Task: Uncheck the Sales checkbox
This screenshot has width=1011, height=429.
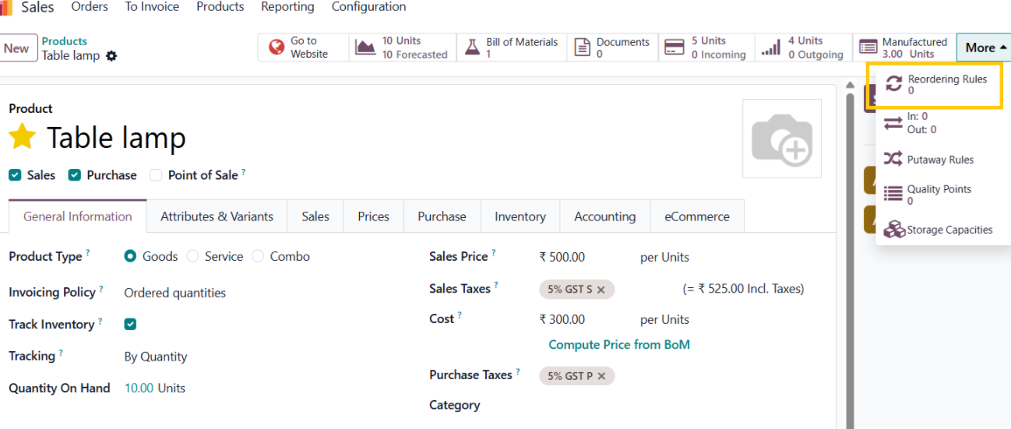Action: [15, 175]
